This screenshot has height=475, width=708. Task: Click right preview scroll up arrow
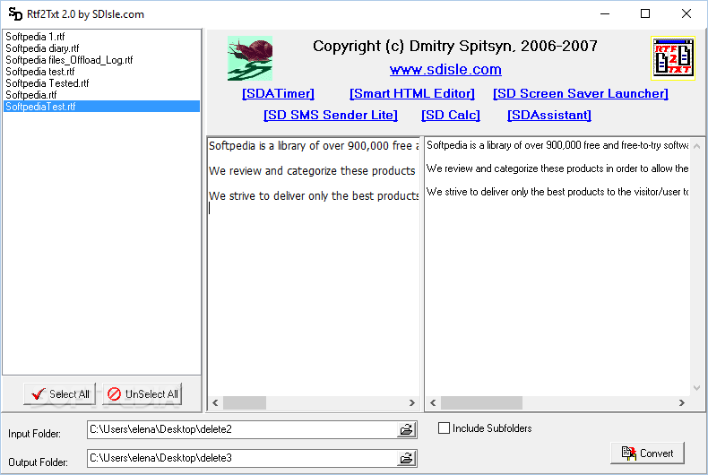(696, 146)
